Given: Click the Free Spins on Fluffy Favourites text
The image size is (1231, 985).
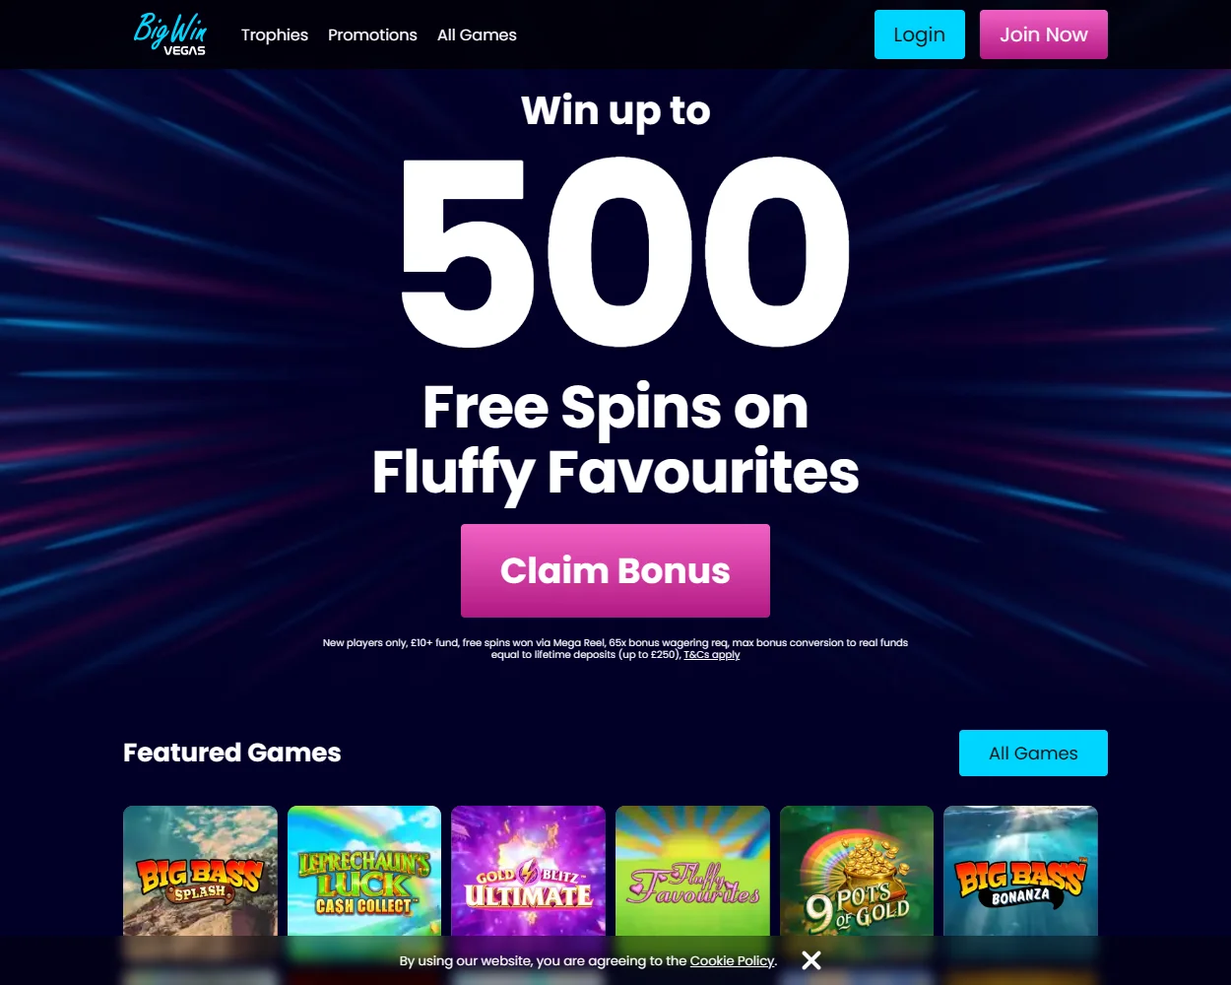Looking at the screenshot, I should [x=615, y=439].
